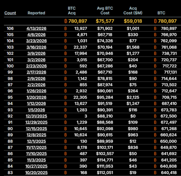Select the 22,305 BTC acquired cell
This screenshot has width=181, height=176.
tap(80, 97)
